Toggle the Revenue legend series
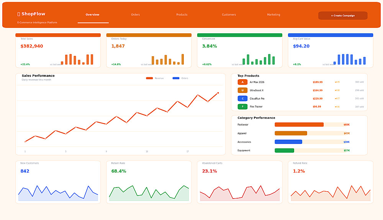 click(155, 78)
